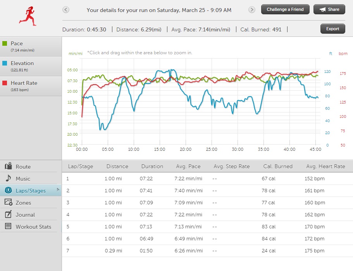This screenshot has width=353, height=271.
Task: Open the Export options button
Action: click(332, 29)
